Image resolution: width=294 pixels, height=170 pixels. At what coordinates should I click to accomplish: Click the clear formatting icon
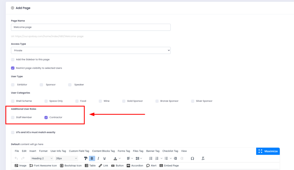coord(203,158)
